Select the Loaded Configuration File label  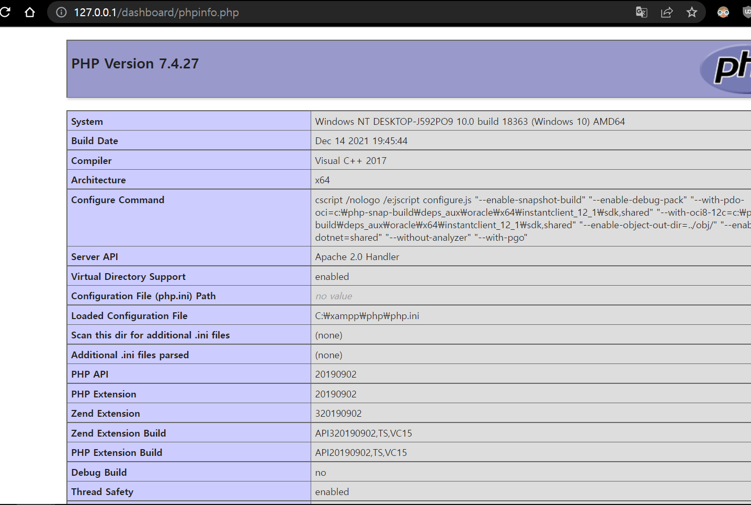129,316
